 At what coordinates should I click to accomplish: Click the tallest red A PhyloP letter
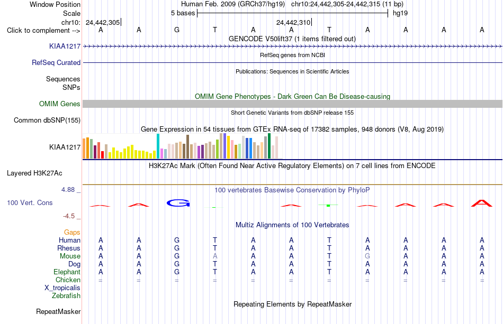point(481,203)
